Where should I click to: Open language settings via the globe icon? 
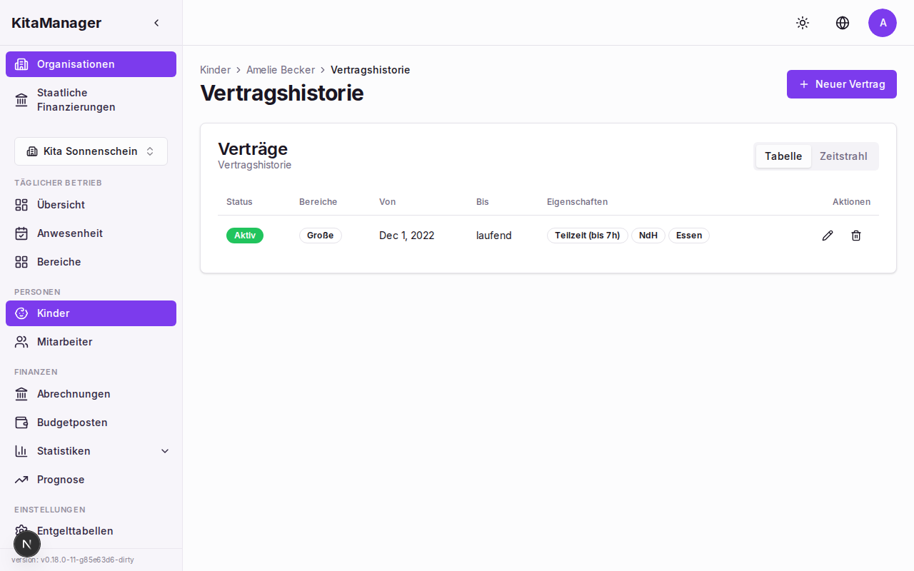[x=843, y=23]
